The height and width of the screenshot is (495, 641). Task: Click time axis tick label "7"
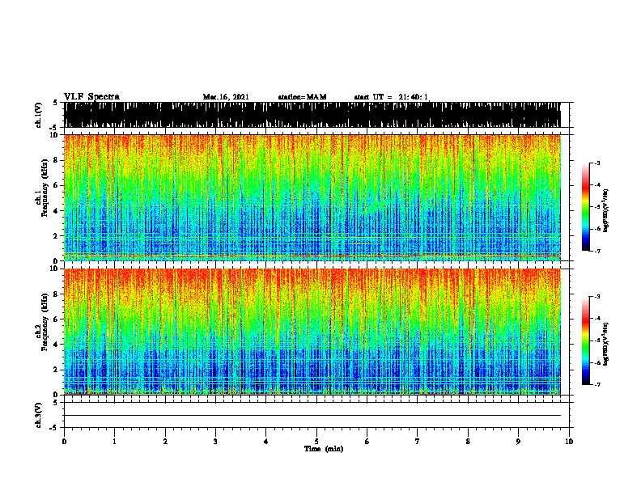point(418,442)
